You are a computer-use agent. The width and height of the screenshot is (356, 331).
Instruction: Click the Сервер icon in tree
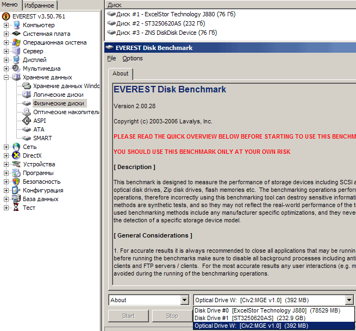pos(16,51)
